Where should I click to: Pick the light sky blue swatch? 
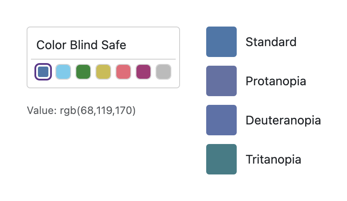63,71
